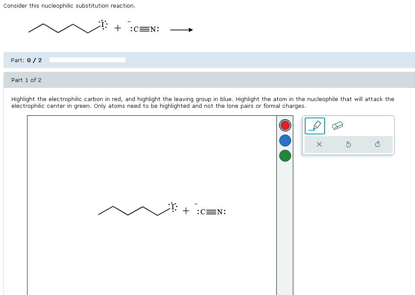The height and width of the screenshot is (295, 415).
Task: Click the redo curved arrow icon
Action: pyautogui.click(x=377, y=144)
